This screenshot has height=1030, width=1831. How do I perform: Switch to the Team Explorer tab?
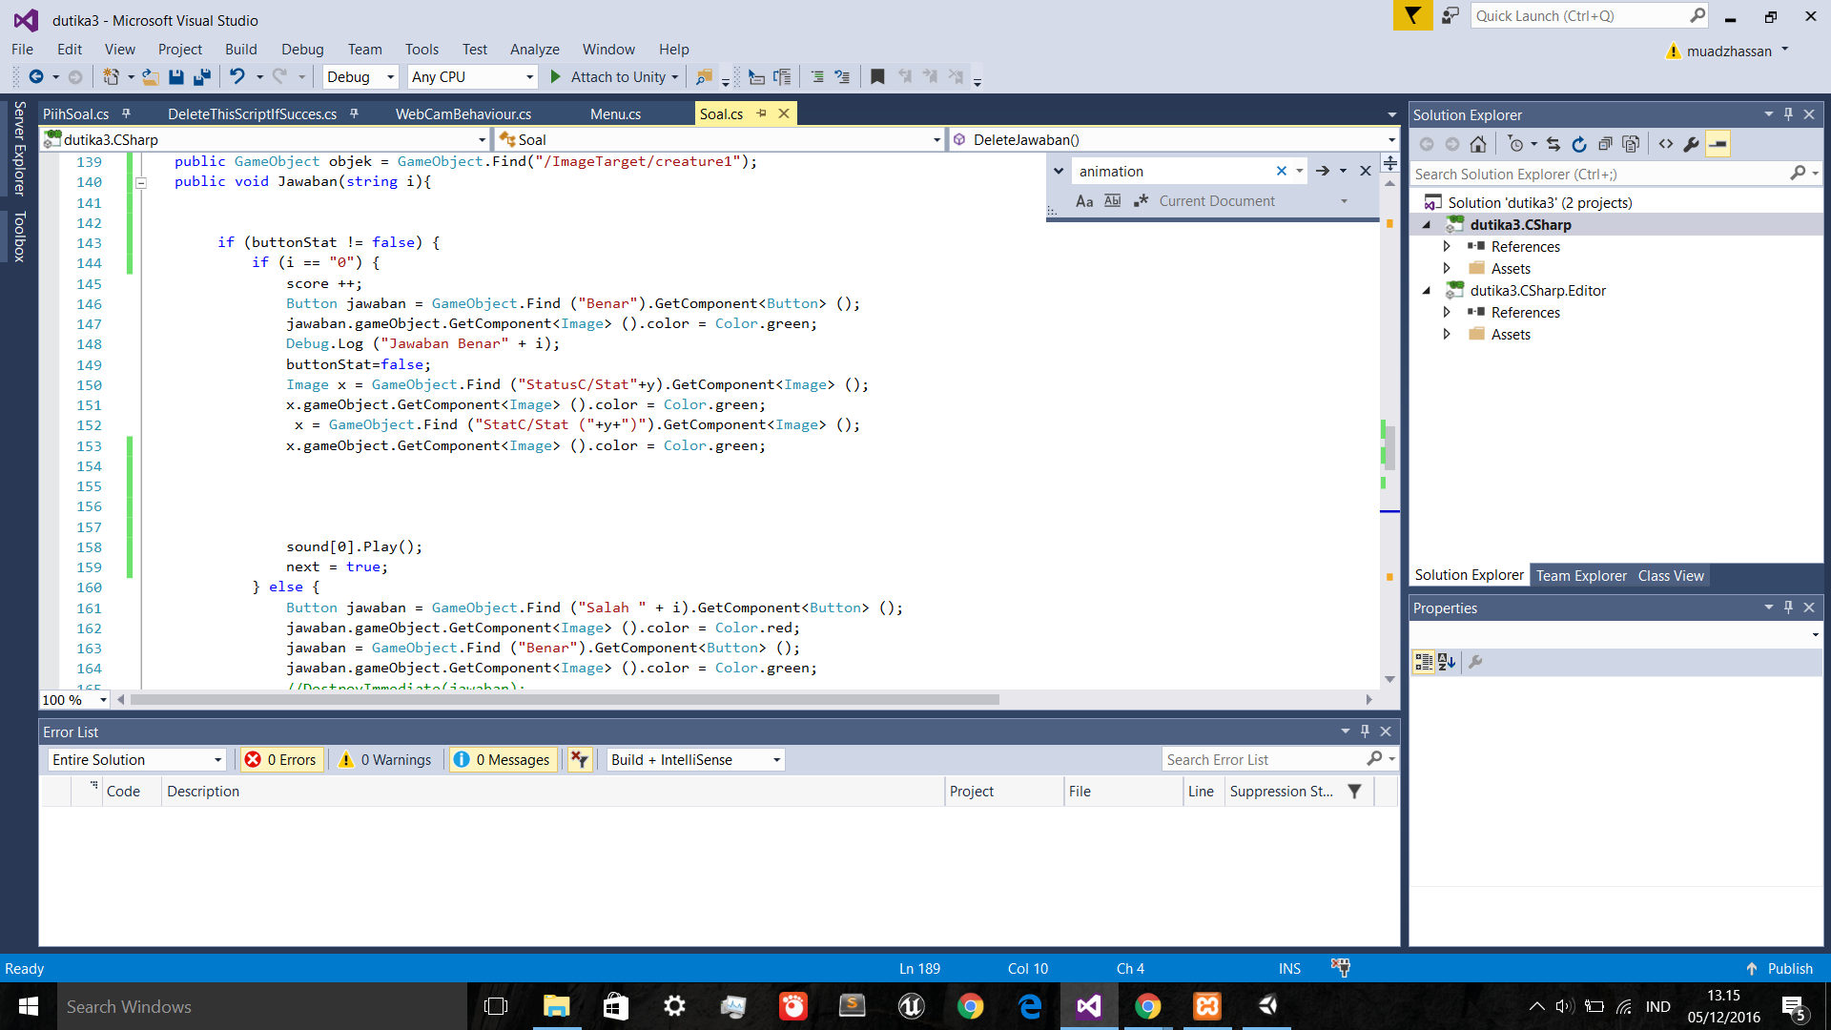[x=1580, y=576]
